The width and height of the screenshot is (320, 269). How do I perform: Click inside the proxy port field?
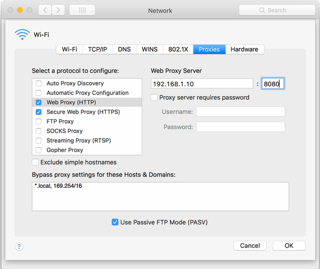[272, 83]
